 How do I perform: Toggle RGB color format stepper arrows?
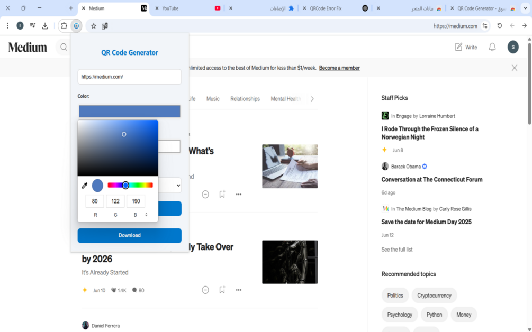click(x=146, y=215)
